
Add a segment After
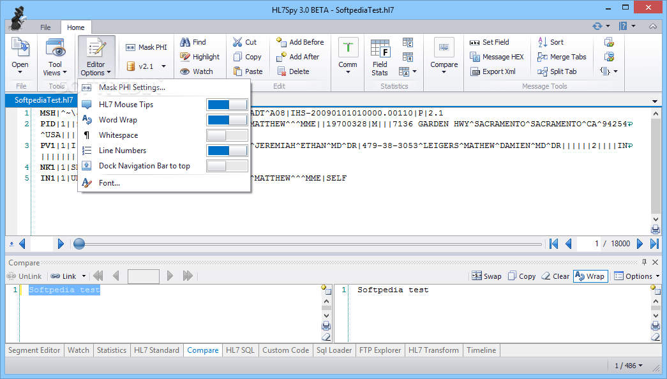298,57
